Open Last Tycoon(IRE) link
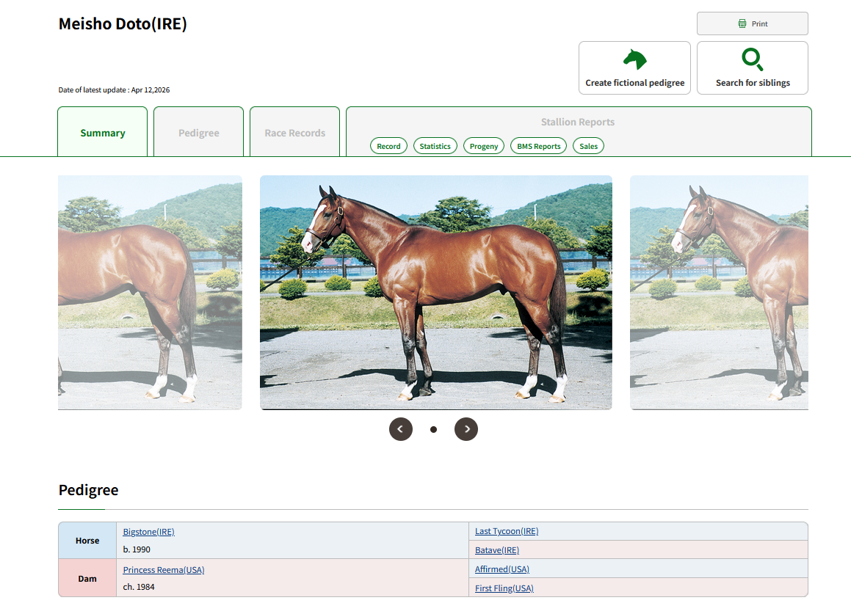The width and height of the screenshot is (851, 603). [507, 531]
